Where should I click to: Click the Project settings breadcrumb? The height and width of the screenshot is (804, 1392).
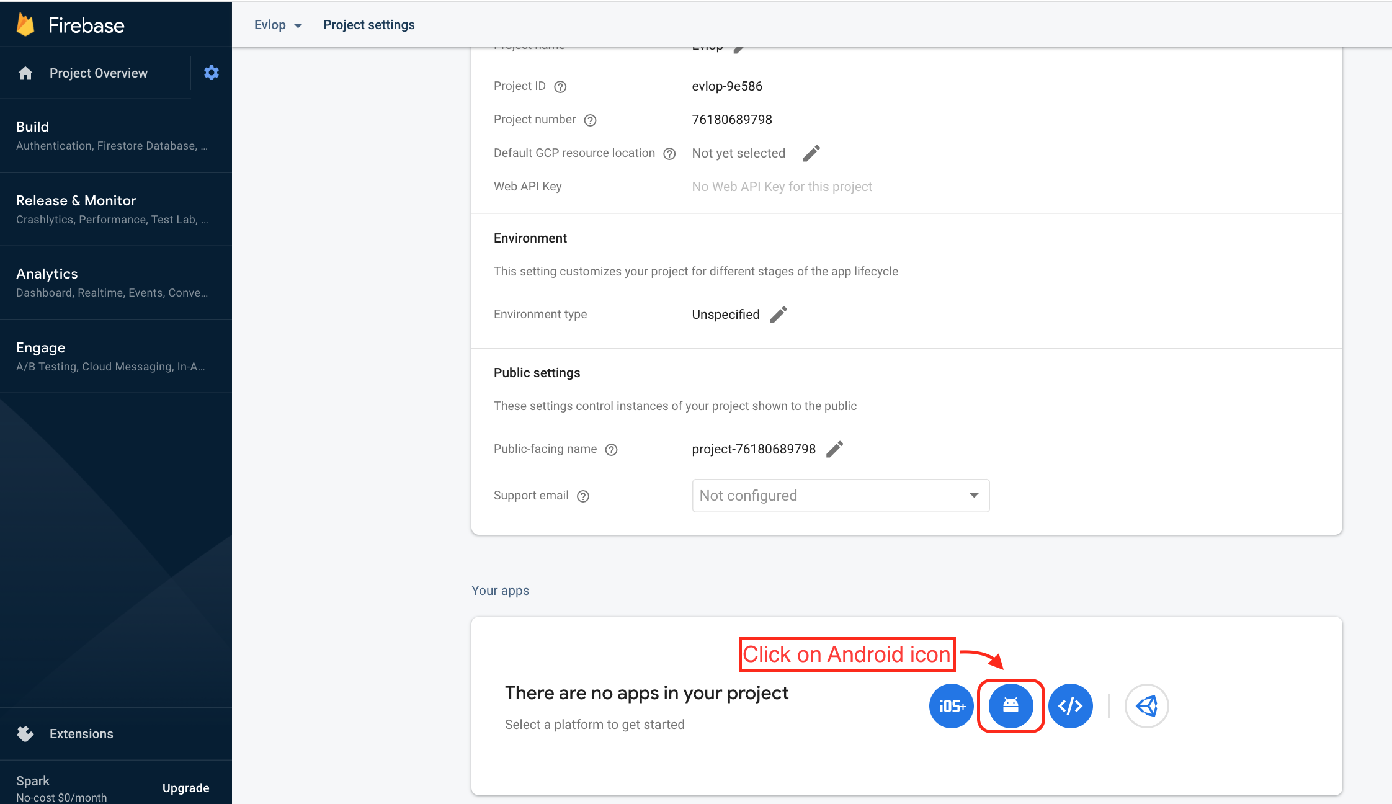pos(369,25)
